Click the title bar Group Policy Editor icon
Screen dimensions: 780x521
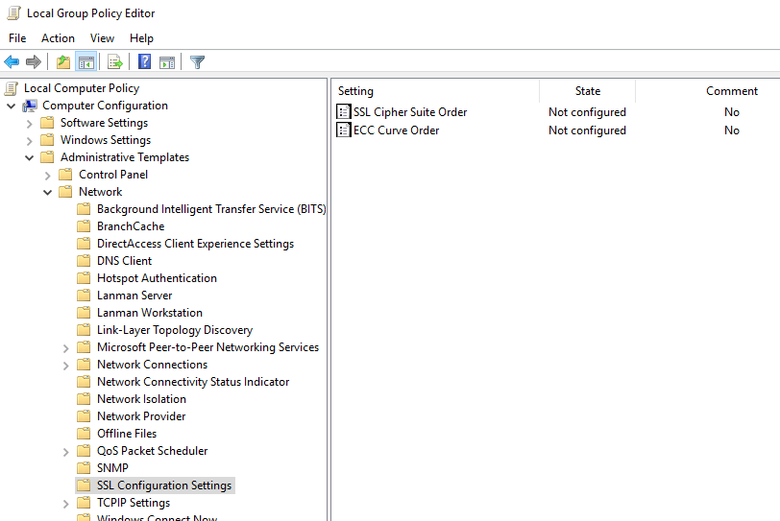coord(13,13)
